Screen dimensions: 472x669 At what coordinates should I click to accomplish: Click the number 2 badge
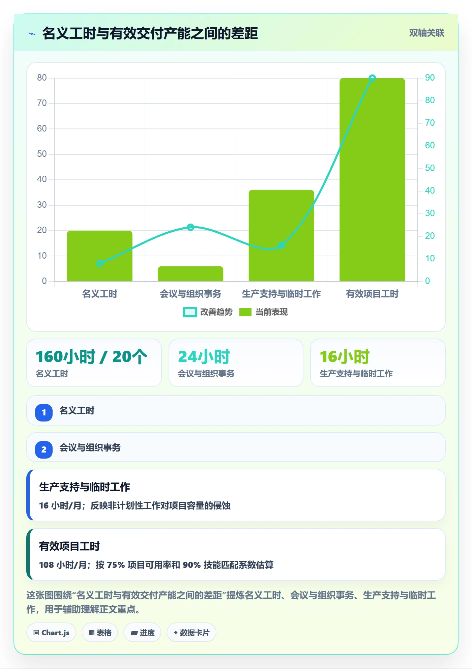click(x=44, y=449)
